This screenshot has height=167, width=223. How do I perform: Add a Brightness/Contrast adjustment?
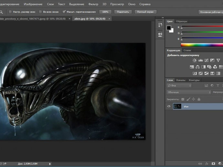coord(195,60)
